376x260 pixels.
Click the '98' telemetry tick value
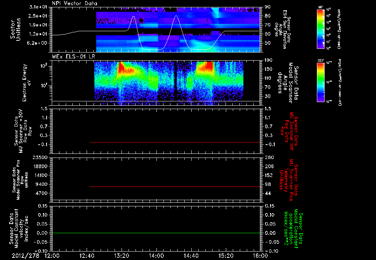(268, 184)
